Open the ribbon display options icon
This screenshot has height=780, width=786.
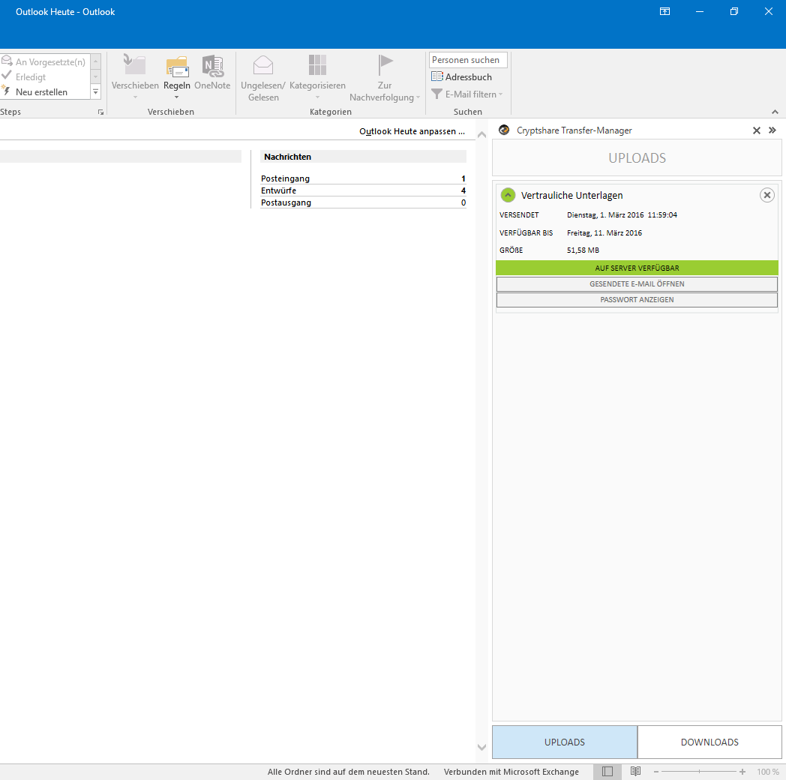tap(664, 11)
